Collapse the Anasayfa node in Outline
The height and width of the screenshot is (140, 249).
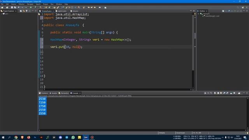click(198, 14)
